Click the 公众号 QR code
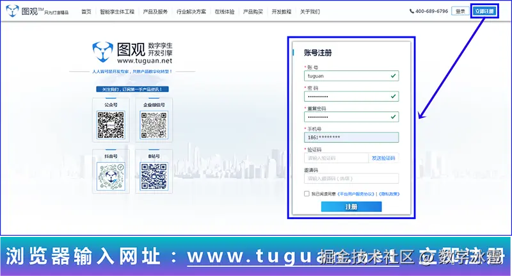The width and height of the screenshot is (512, 276). (x=111, y=125)
